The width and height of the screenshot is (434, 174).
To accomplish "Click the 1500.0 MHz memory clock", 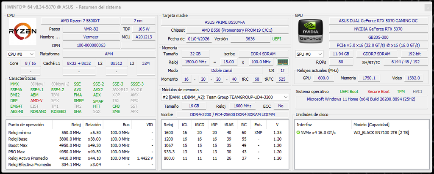I will 195,62.
